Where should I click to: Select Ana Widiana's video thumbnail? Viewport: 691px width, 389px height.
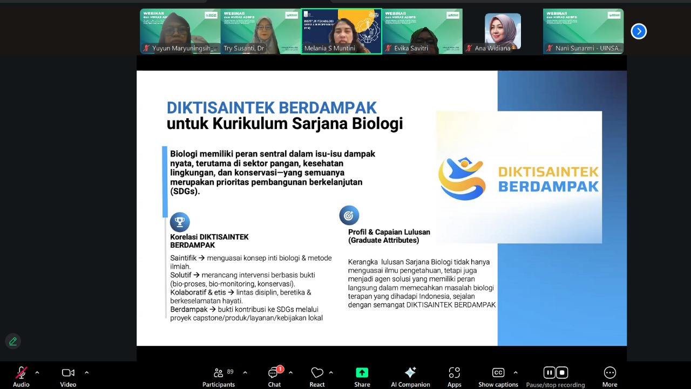[503, 31]
